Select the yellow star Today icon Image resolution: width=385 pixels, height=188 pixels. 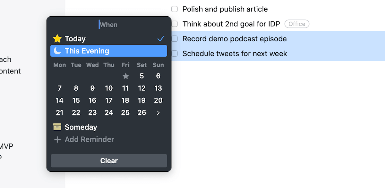57,38
